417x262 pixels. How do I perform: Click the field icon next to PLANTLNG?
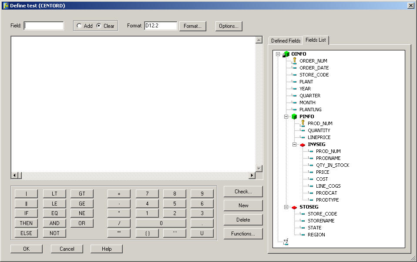[x=294, y=109]
